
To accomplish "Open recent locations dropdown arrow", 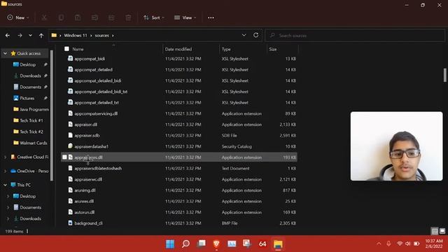I will tap(30, 36).
